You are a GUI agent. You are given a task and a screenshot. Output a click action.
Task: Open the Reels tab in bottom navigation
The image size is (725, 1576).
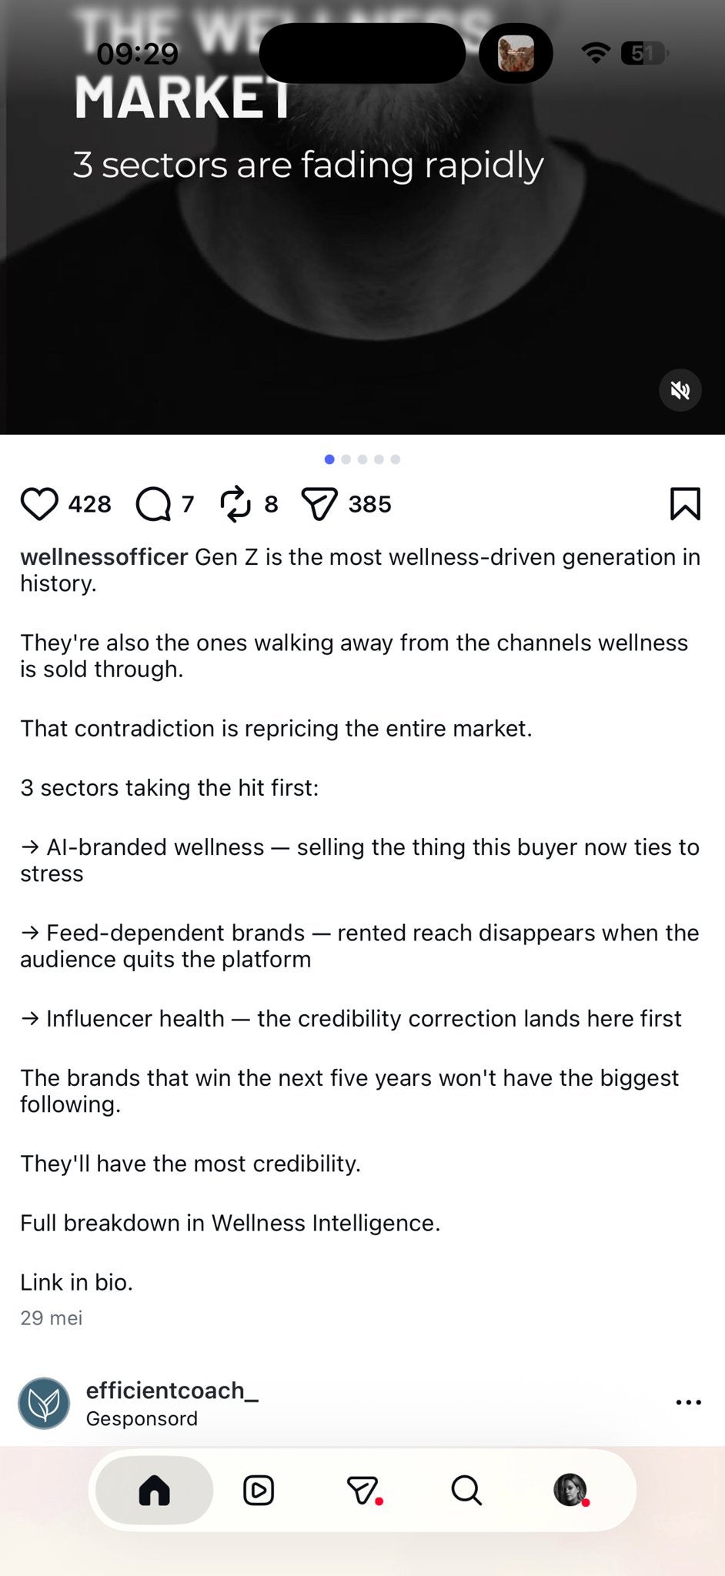tap(259, 1491)
